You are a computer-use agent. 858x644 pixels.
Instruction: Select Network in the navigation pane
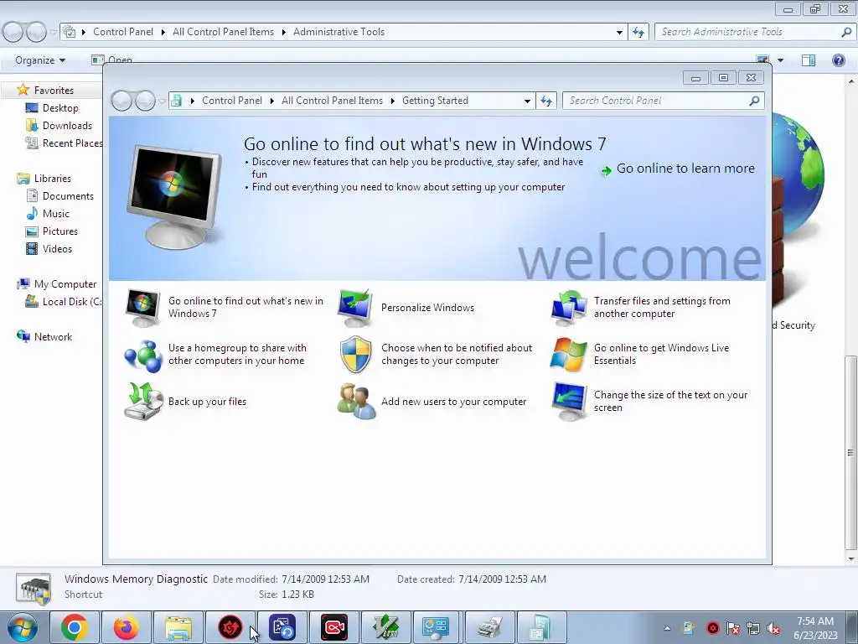coord(53,337)
